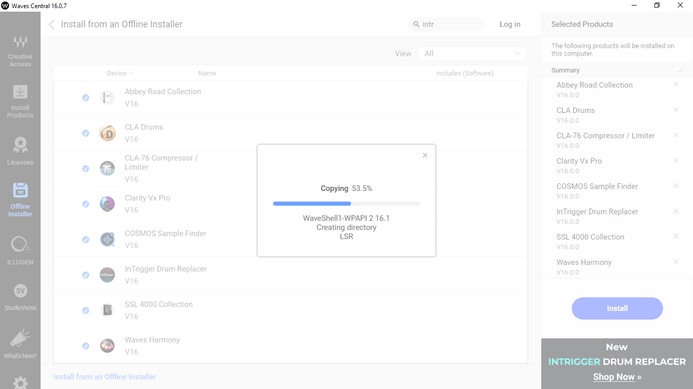693x389 pixels.
Task: Click the InTrigger Drum Replacer product icon
Action: pyautogui.click(x=107, y=275)
